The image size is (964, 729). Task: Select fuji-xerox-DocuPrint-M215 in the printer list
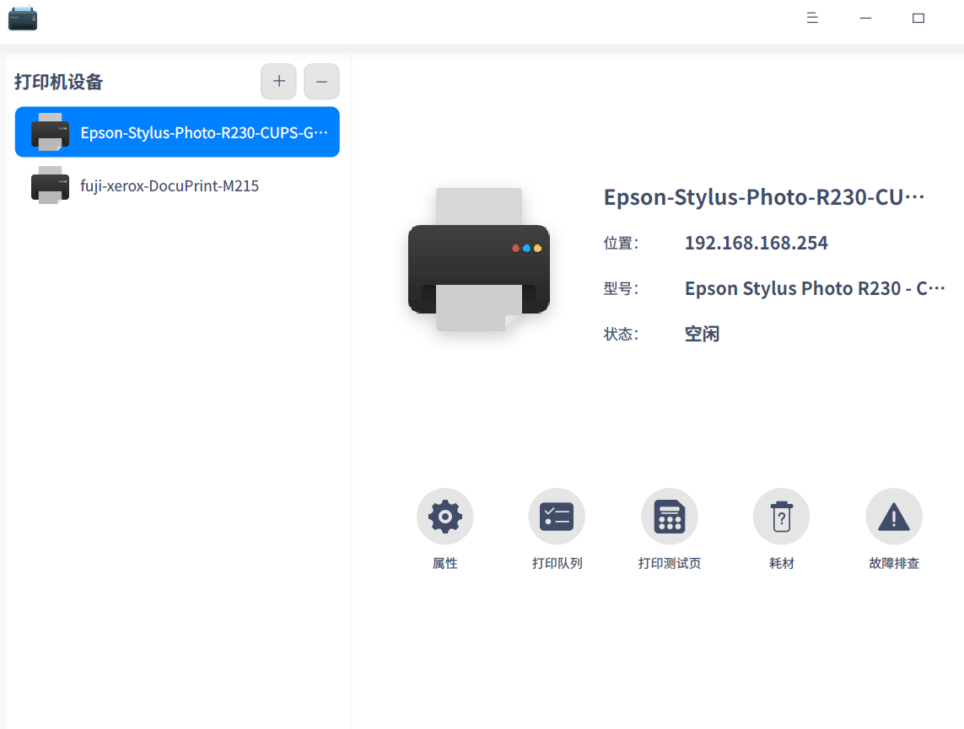click(170, 186)
